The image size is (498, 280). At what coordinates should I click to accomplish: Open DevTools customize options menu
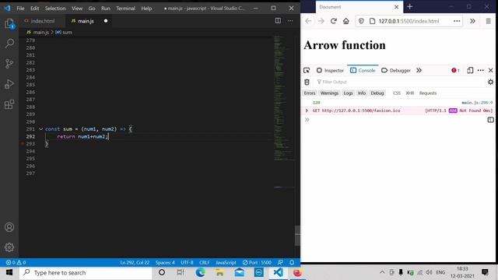(x=481, y=70)
